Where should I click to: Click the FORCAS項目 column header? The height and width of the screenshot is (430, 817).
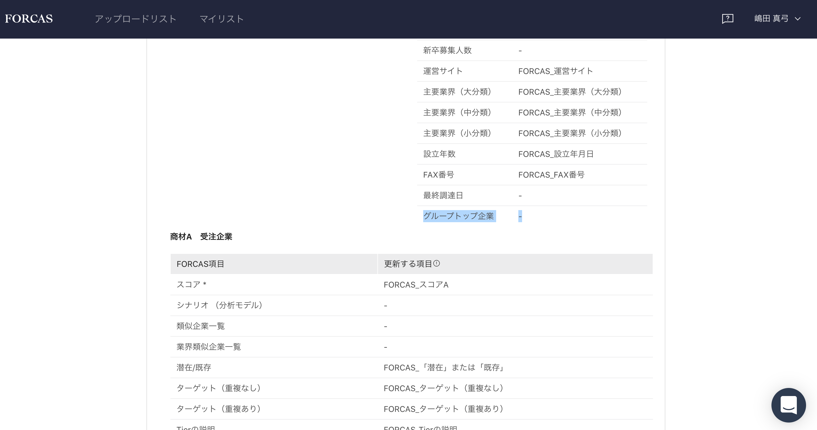pos(200,264)
